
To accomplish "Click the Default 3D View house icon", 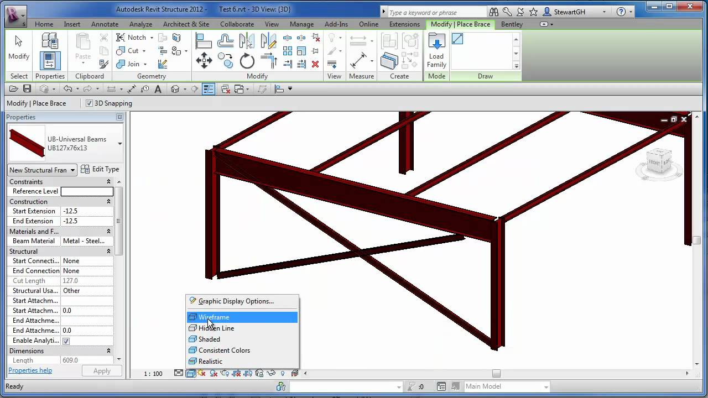I will pyautogui.click(x=175, y=89).
